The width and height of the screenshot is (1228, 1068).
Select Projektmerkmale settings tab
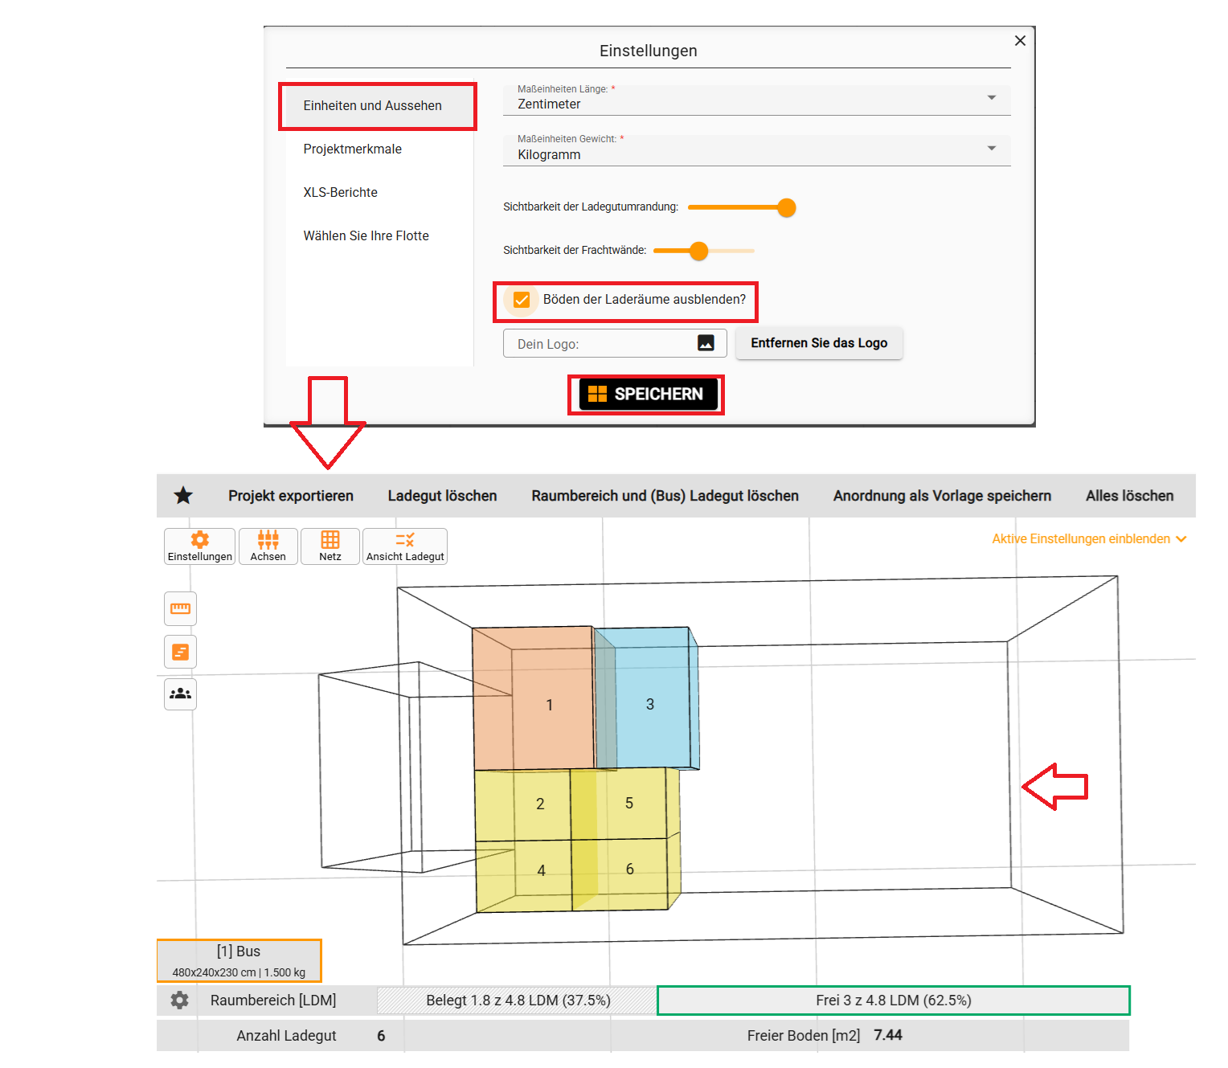point(352,149)
